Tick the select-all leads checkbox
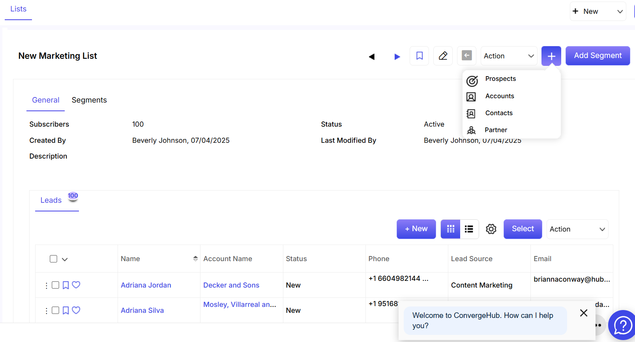Viewport: 635px width, 342px height. coord(54,259)
